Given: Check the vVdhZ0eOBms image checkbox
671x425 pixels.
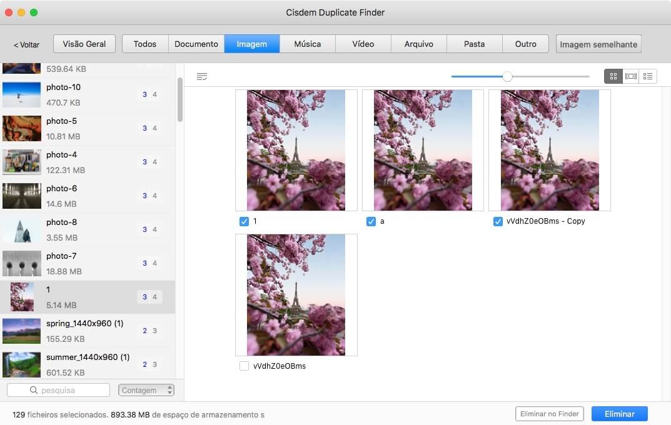Looking at the screenshot, I should 244,366.
